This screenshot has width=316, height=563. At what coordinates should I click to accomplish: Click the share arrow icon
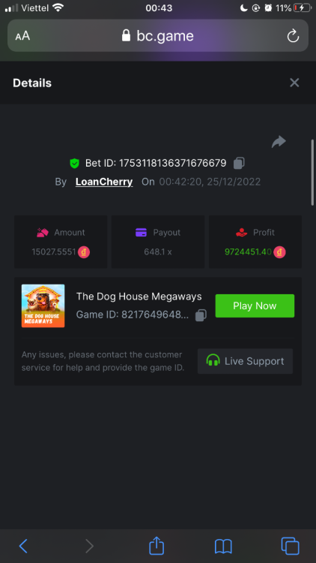click(x=279, y=141)
